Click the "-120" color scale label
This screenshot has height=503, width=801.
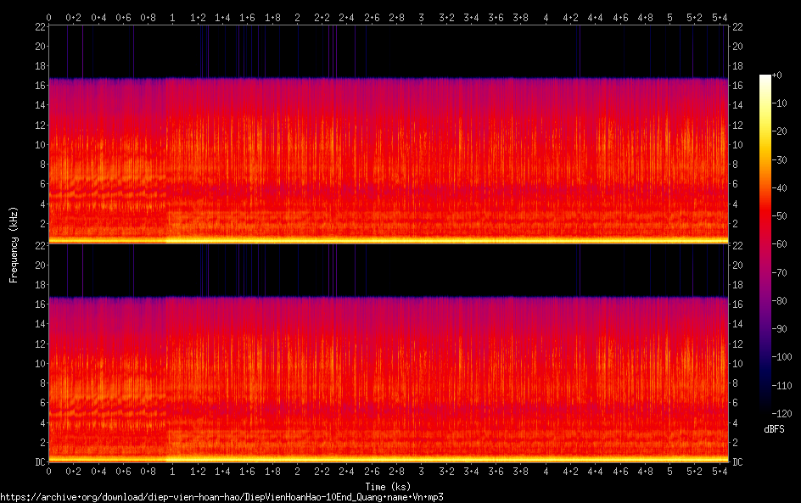[781, 414]
